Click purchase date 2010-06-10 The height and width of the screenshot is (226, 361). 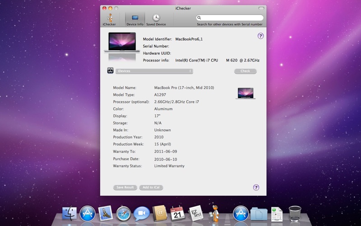[x=166, y=159]
